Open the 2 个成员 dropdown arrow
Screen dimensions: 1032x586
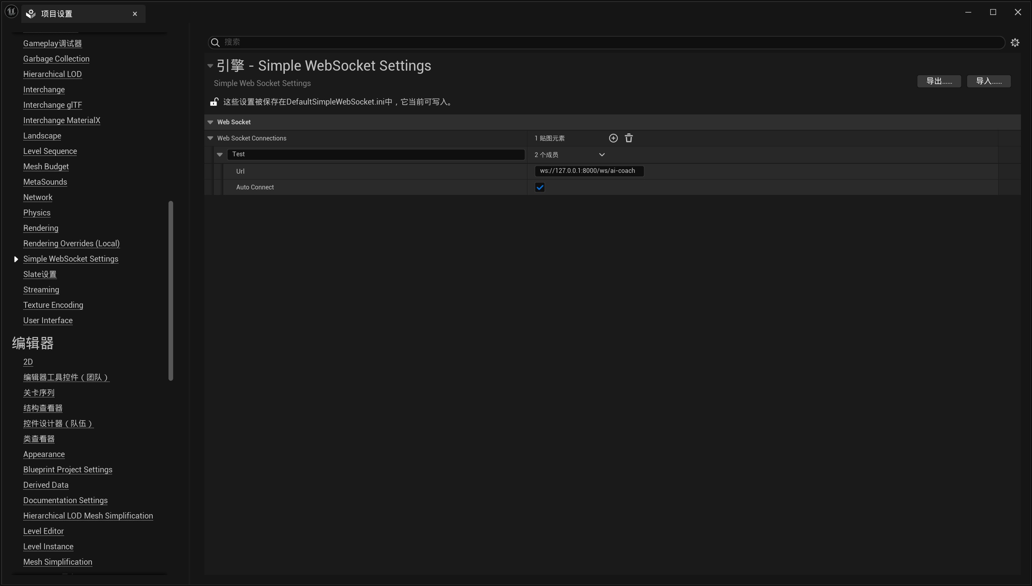pyautogui.click(x=602, y=155)
